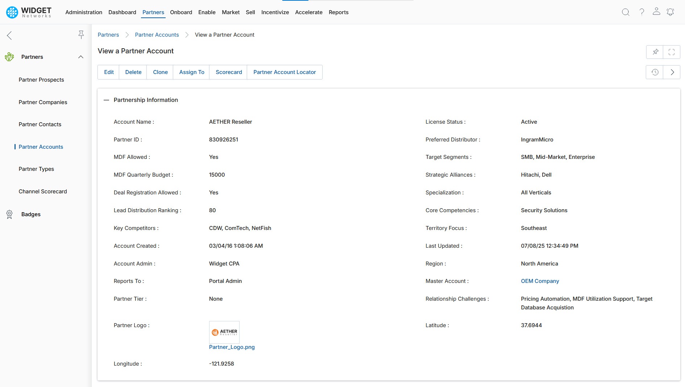This screenshot has width=685, height=387.
Task: Click the Latitude value 37.6944
Action: 531,325
